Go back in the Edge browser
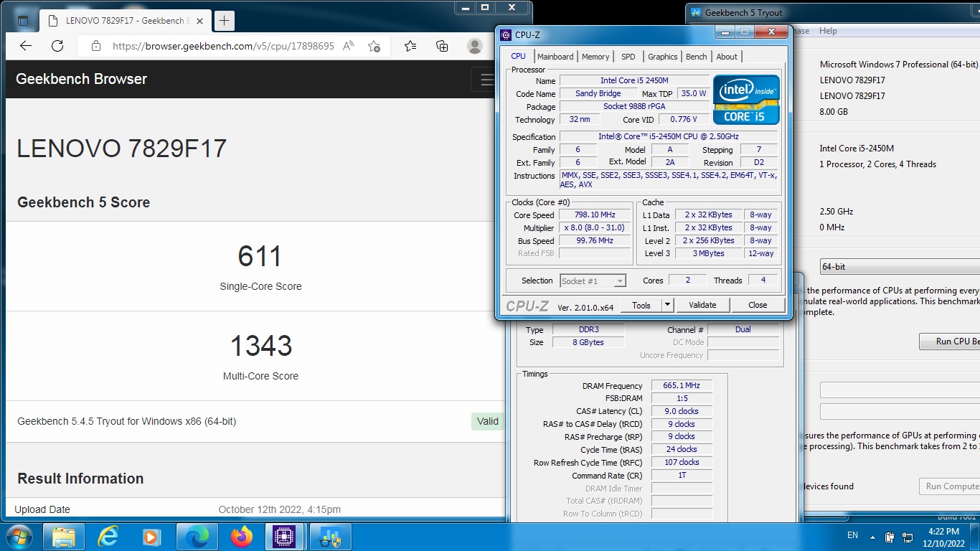The height and width of the screenshot is (551, 980). (x=26, y=46)
